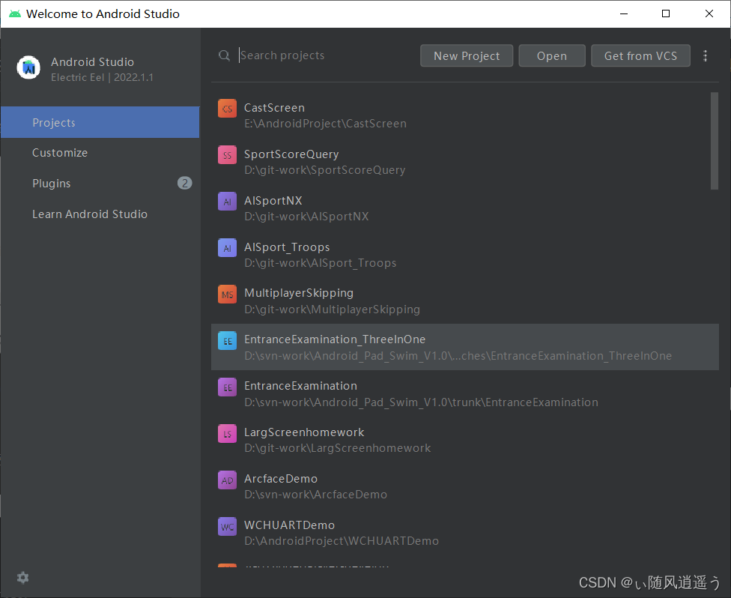
Task: Open the three-dot more actions menu
Action: (x=706, y=56)
